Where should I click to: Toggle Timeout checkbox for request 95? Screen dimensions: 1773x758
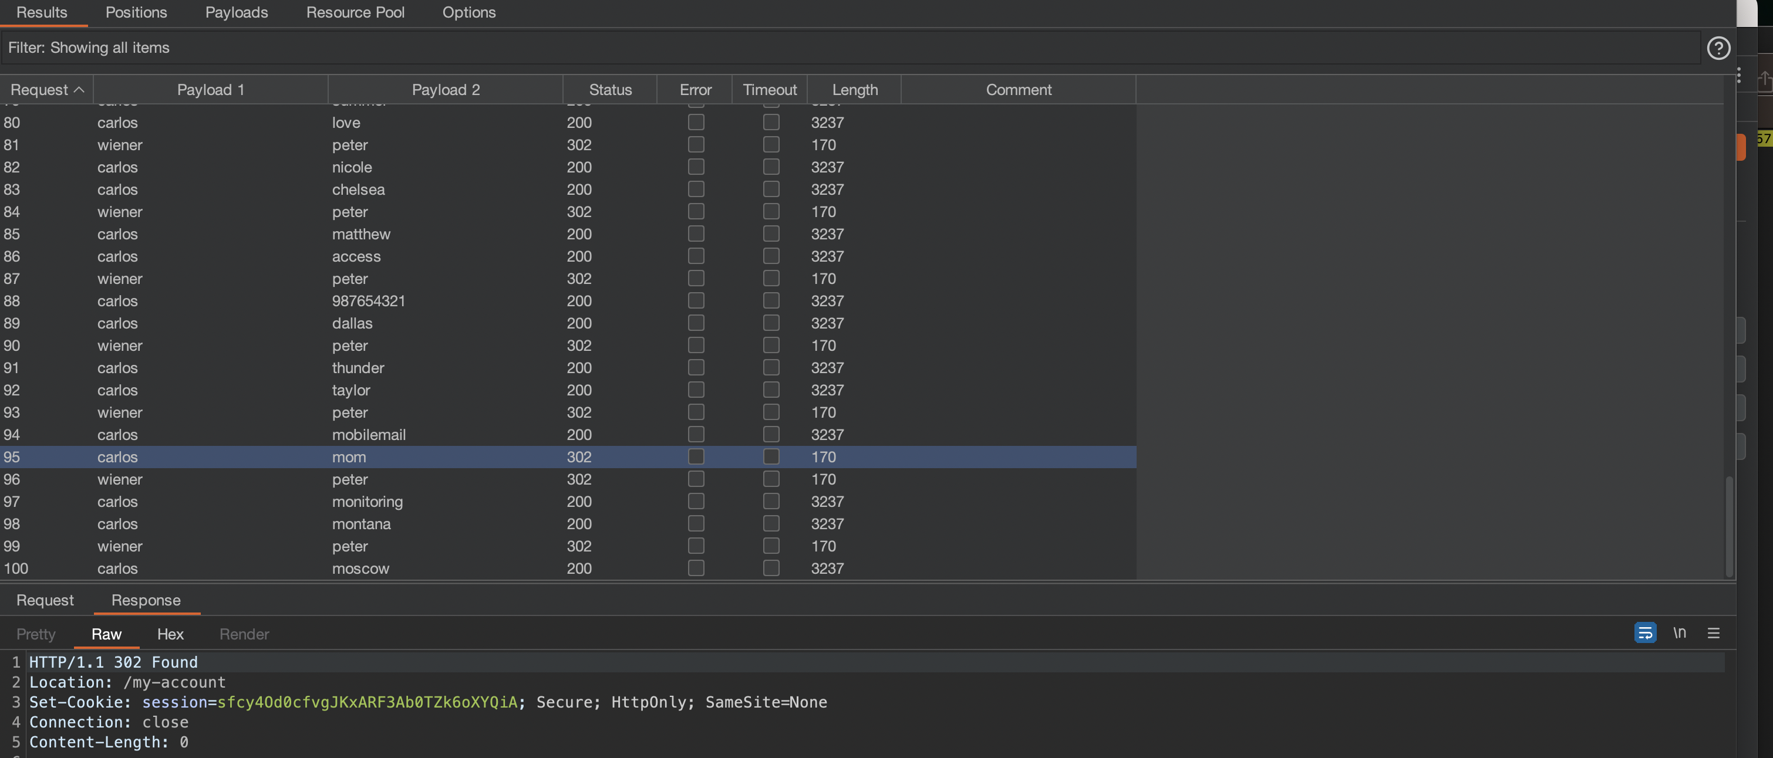(771, 456)
